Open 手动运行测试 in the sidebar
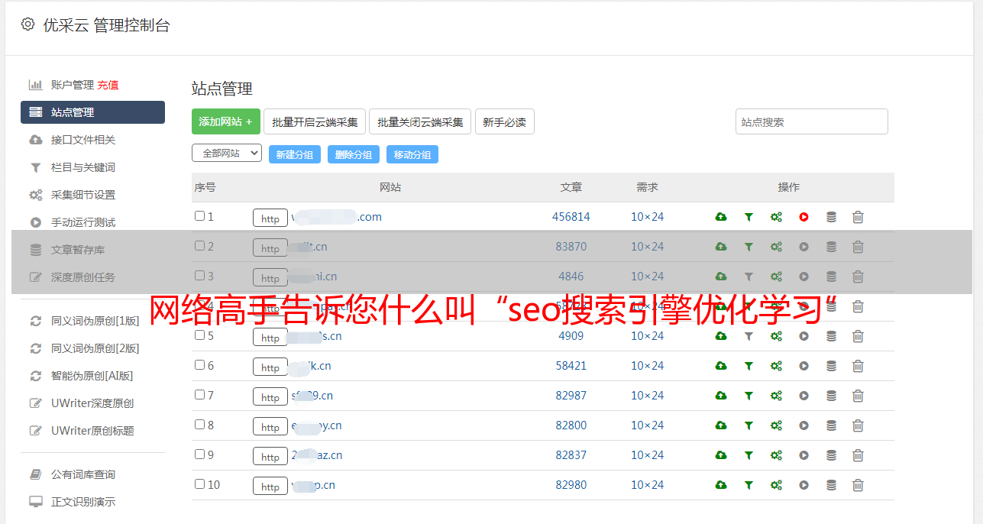 pos(83,222)
